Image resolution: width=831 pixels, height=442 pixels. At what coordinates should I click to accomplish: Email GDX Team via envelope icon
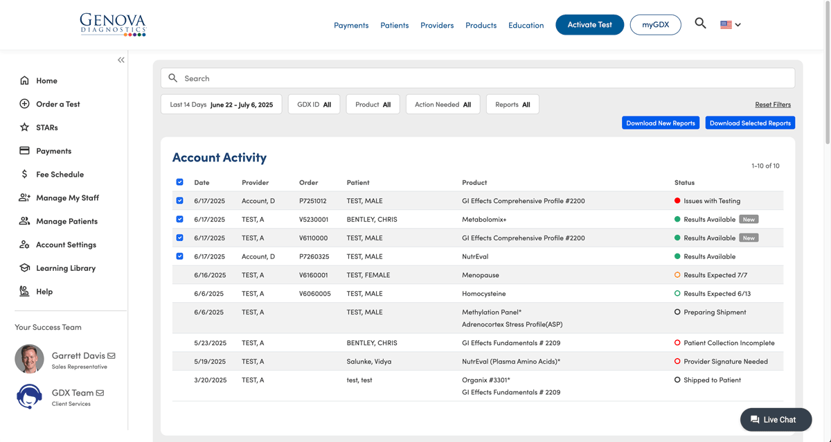click(100, 393)
